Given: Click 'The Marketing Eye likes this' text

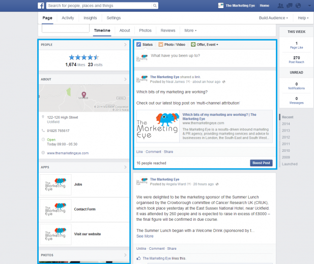Looking at the screenshot, I should pyautogui.click(x=164, y=258).
